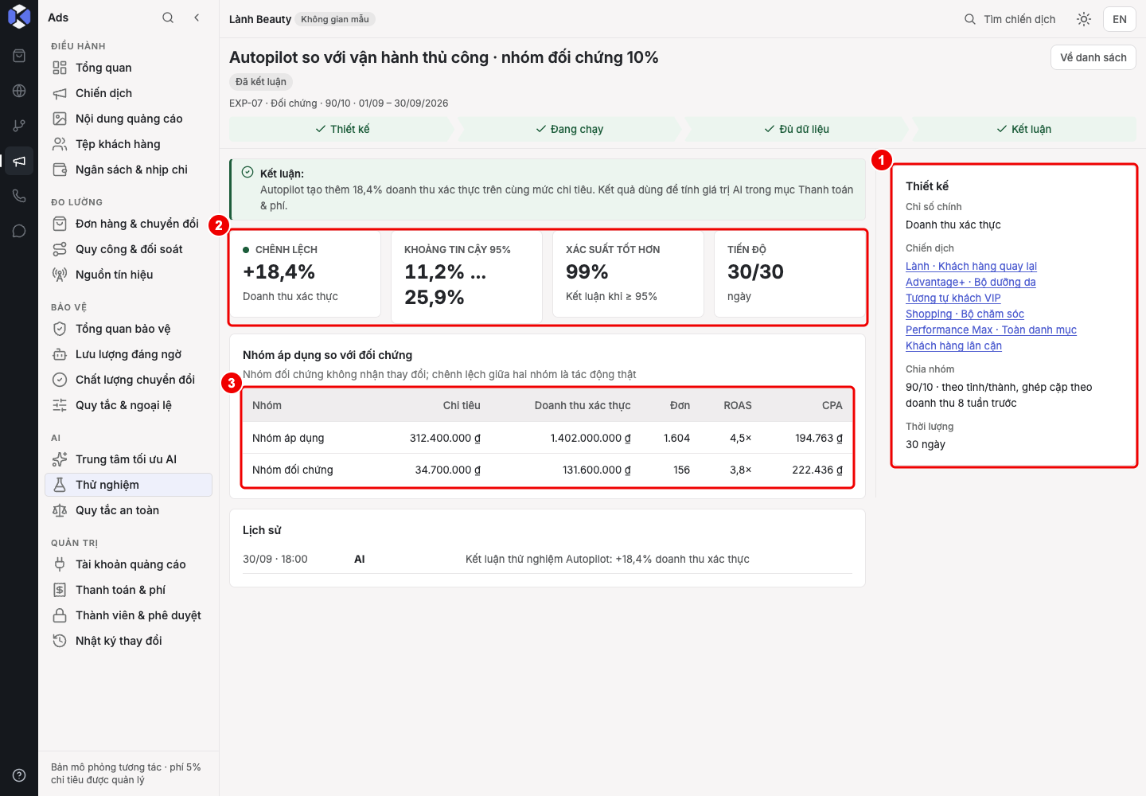Open the Tổng quan menu item
Screen dimensions: 1146x796
[128, 68]
